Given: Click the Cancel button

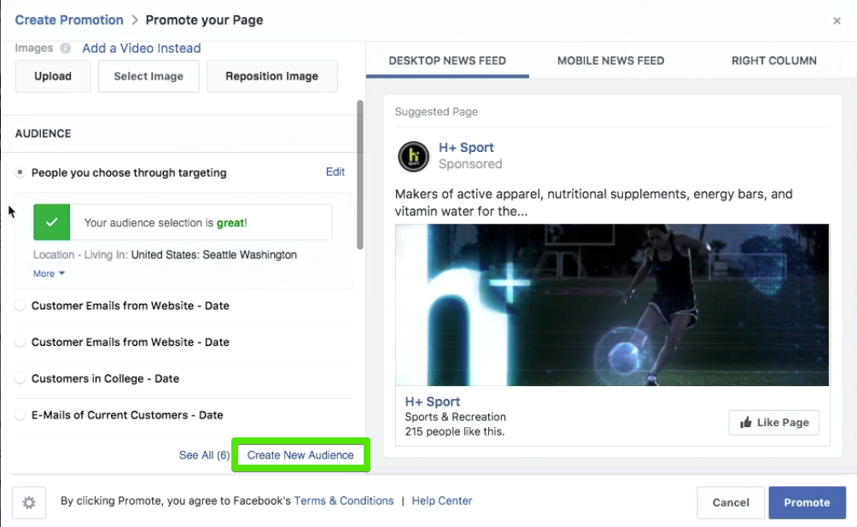Looking at the screenshot, I should (x=731, y=502).
